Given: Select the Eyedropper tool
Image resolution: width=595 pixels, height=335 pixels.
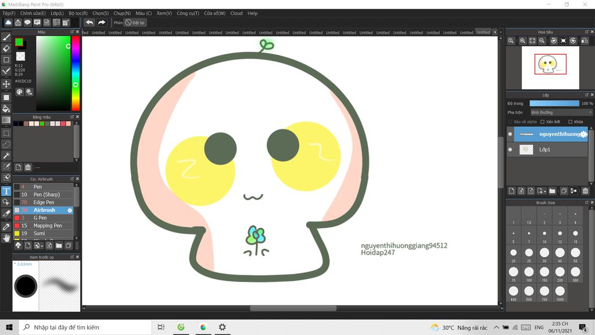Looking at the screenshot, I should tap(6, 227).
